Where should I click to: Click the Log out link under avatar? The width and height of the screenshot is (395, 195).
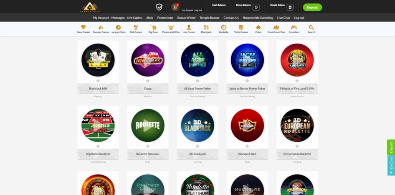[198, 10]
